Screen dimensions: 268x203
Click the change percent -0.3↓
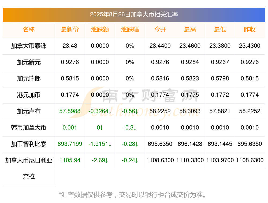click(x=130, y=128)
